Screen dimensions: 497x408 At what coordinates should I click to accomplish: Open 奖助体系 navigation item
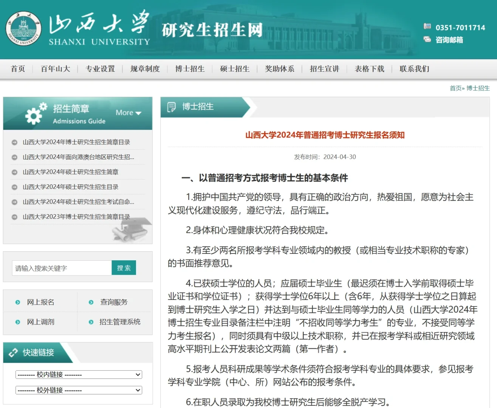point(280,69)
